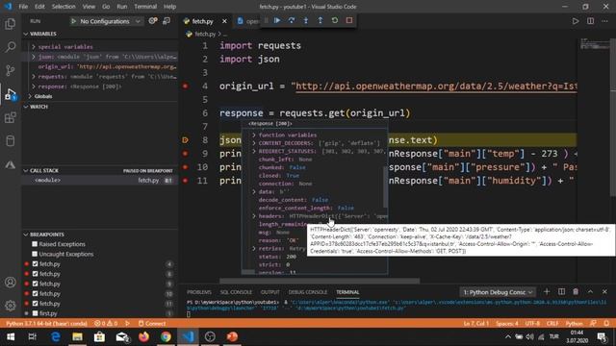Open Source Control view
616x346 pixels.
pos(11,70)
